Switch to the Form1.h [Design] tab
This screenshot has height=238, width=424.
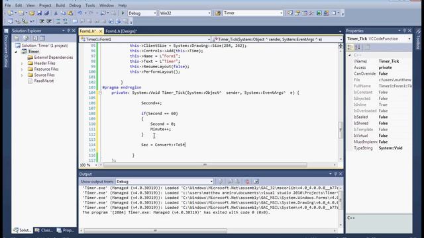pyautogui.click(x=121, y=31)
